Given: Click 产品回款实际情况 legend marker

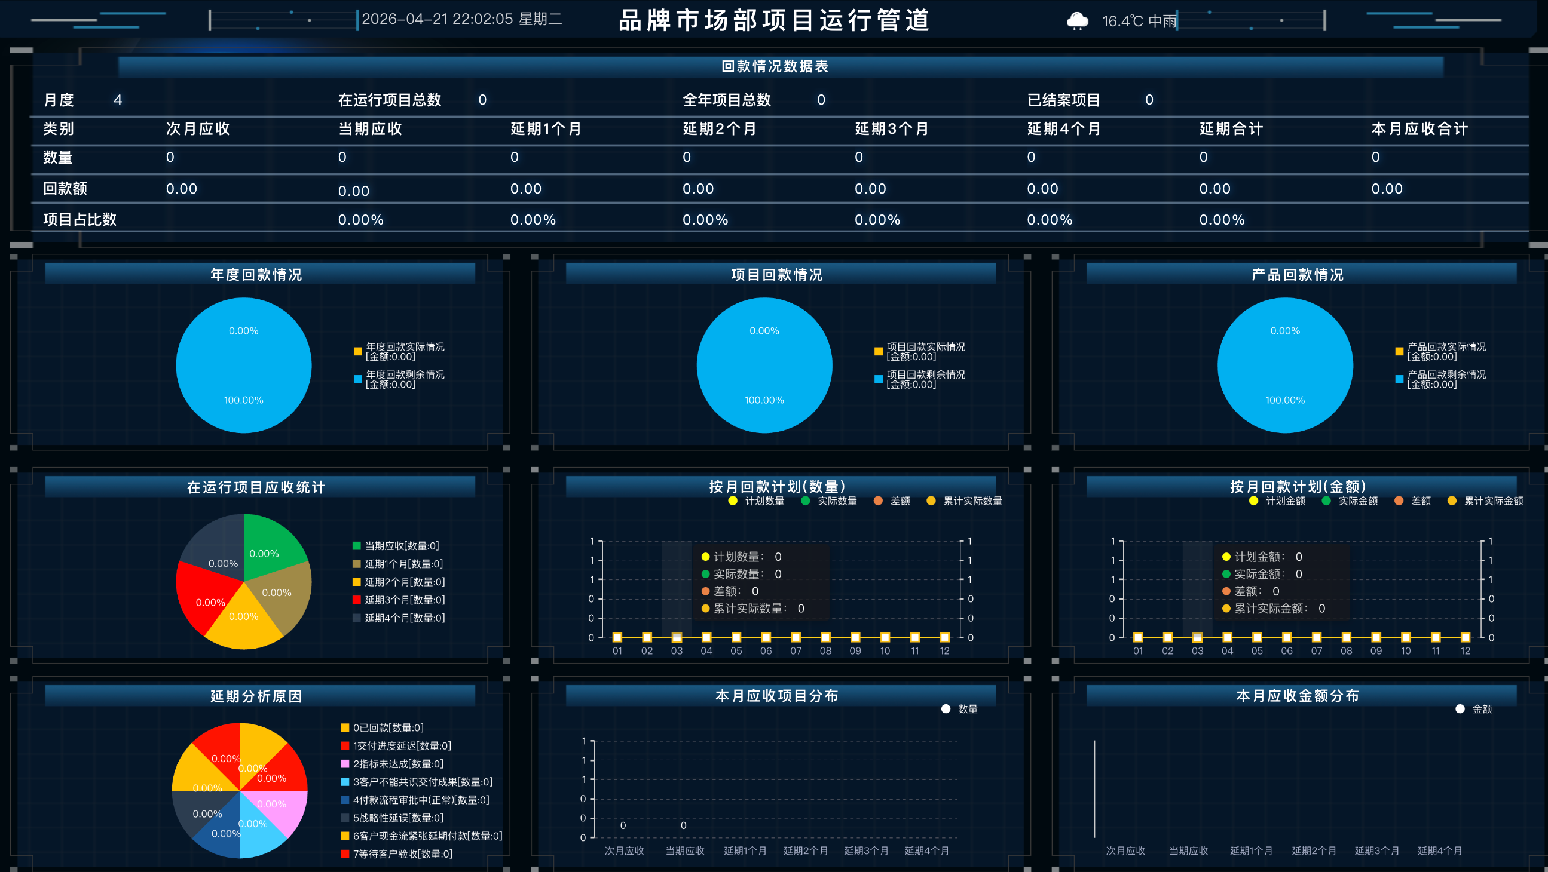Looking at the screenshot, I should click(x=1399, y=351).
